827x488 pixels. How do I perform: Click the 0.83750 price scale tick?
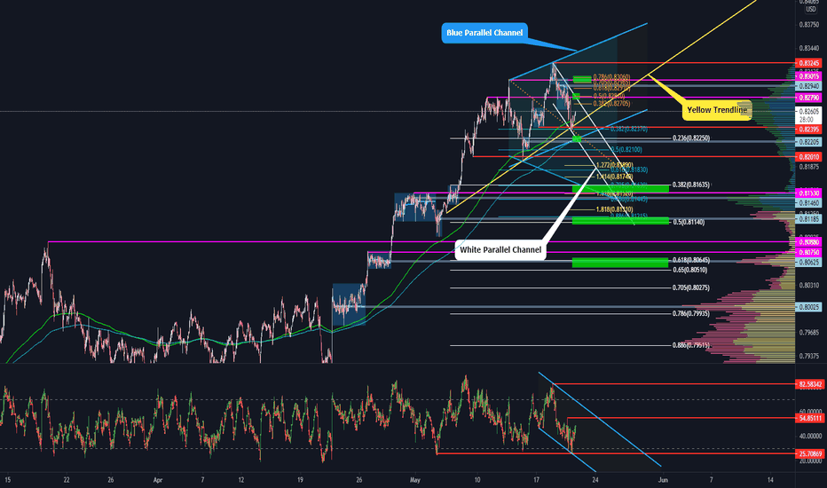809,24
